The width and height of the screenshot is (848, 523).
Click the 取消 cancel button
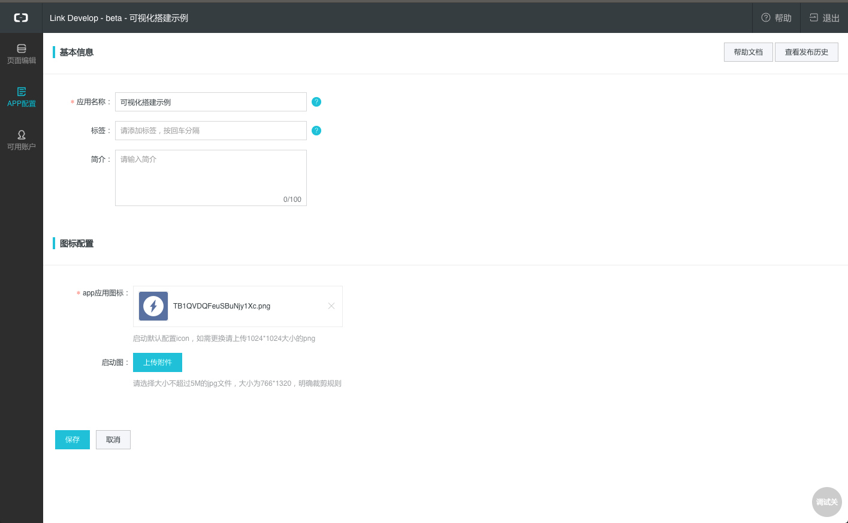[x=113, y=440]
